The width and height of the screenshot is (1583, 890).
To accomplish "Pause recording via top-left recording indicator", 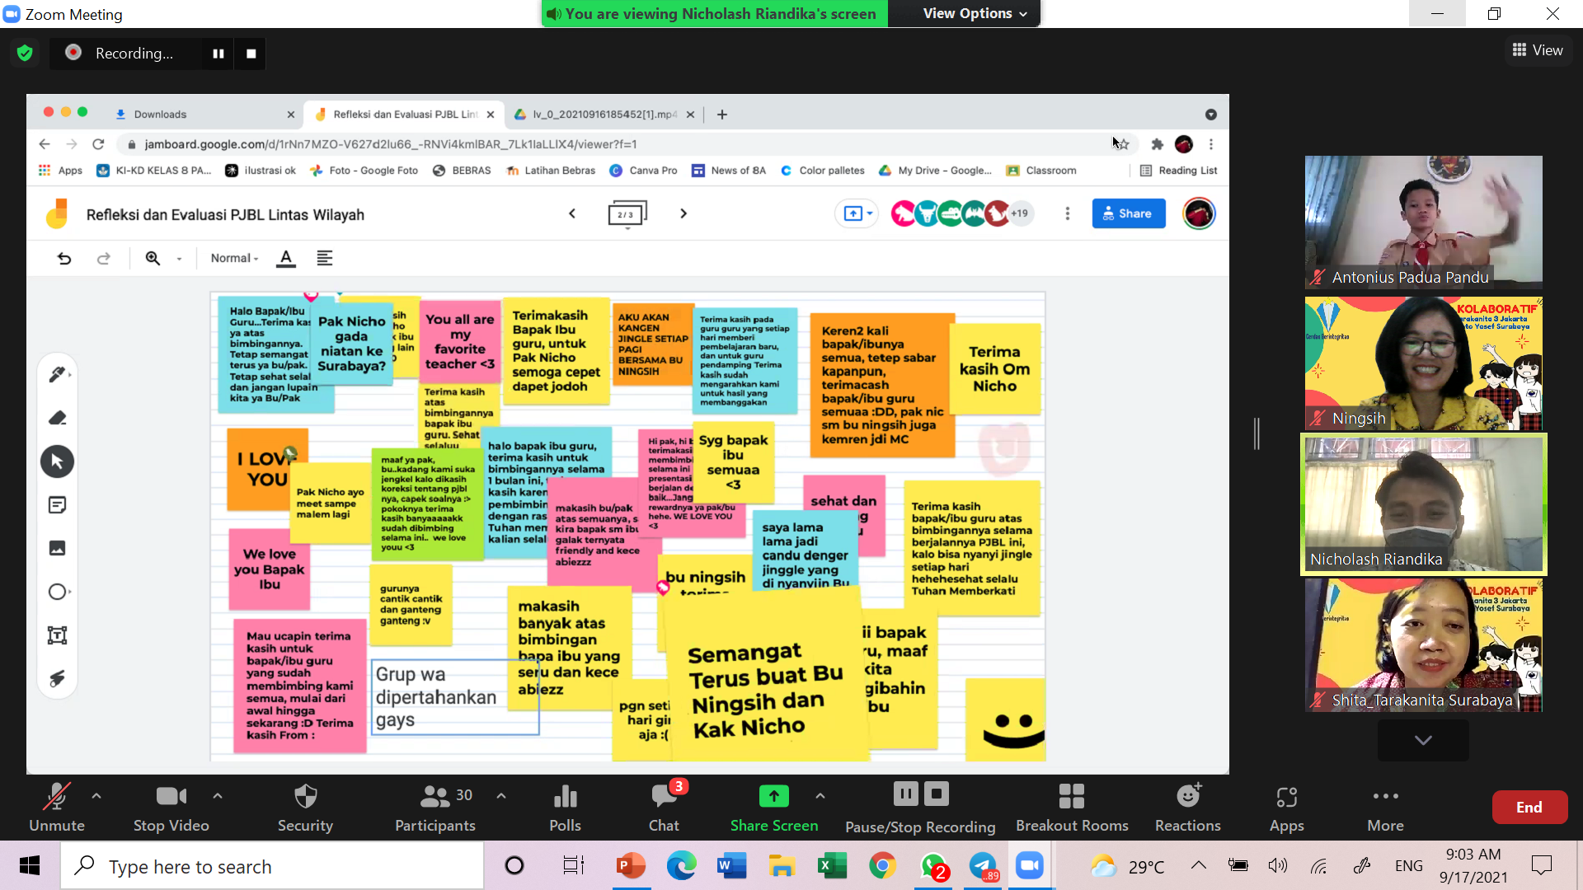I will point(218,54).
